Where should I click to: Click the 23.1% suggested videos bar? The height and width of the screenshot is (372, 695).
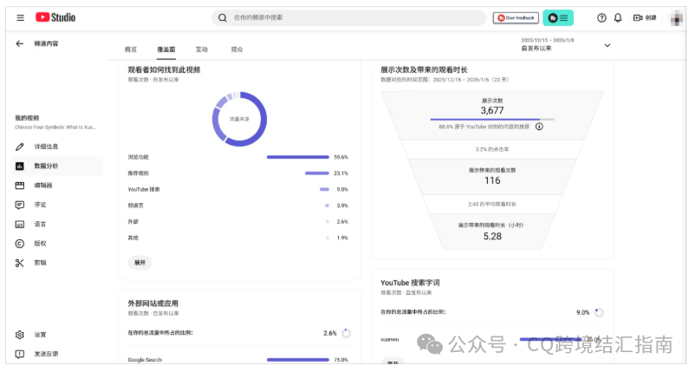(x=317, y=173)
